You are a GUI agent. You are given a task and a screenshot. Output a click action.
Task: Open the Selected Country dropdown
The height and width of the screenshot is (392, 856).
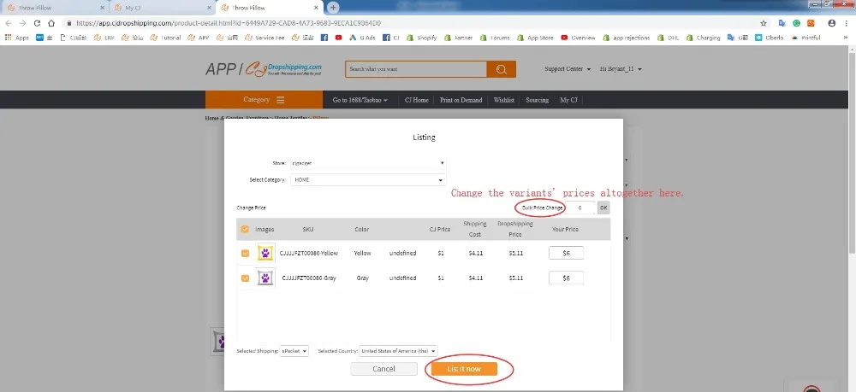click(x=399, y=351)
